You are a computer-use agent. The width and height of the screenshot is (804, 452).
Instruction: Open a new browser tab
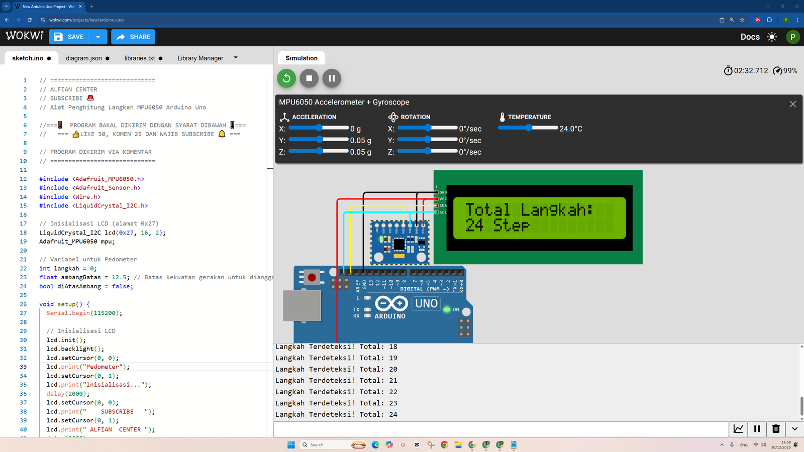click(91, 7)
